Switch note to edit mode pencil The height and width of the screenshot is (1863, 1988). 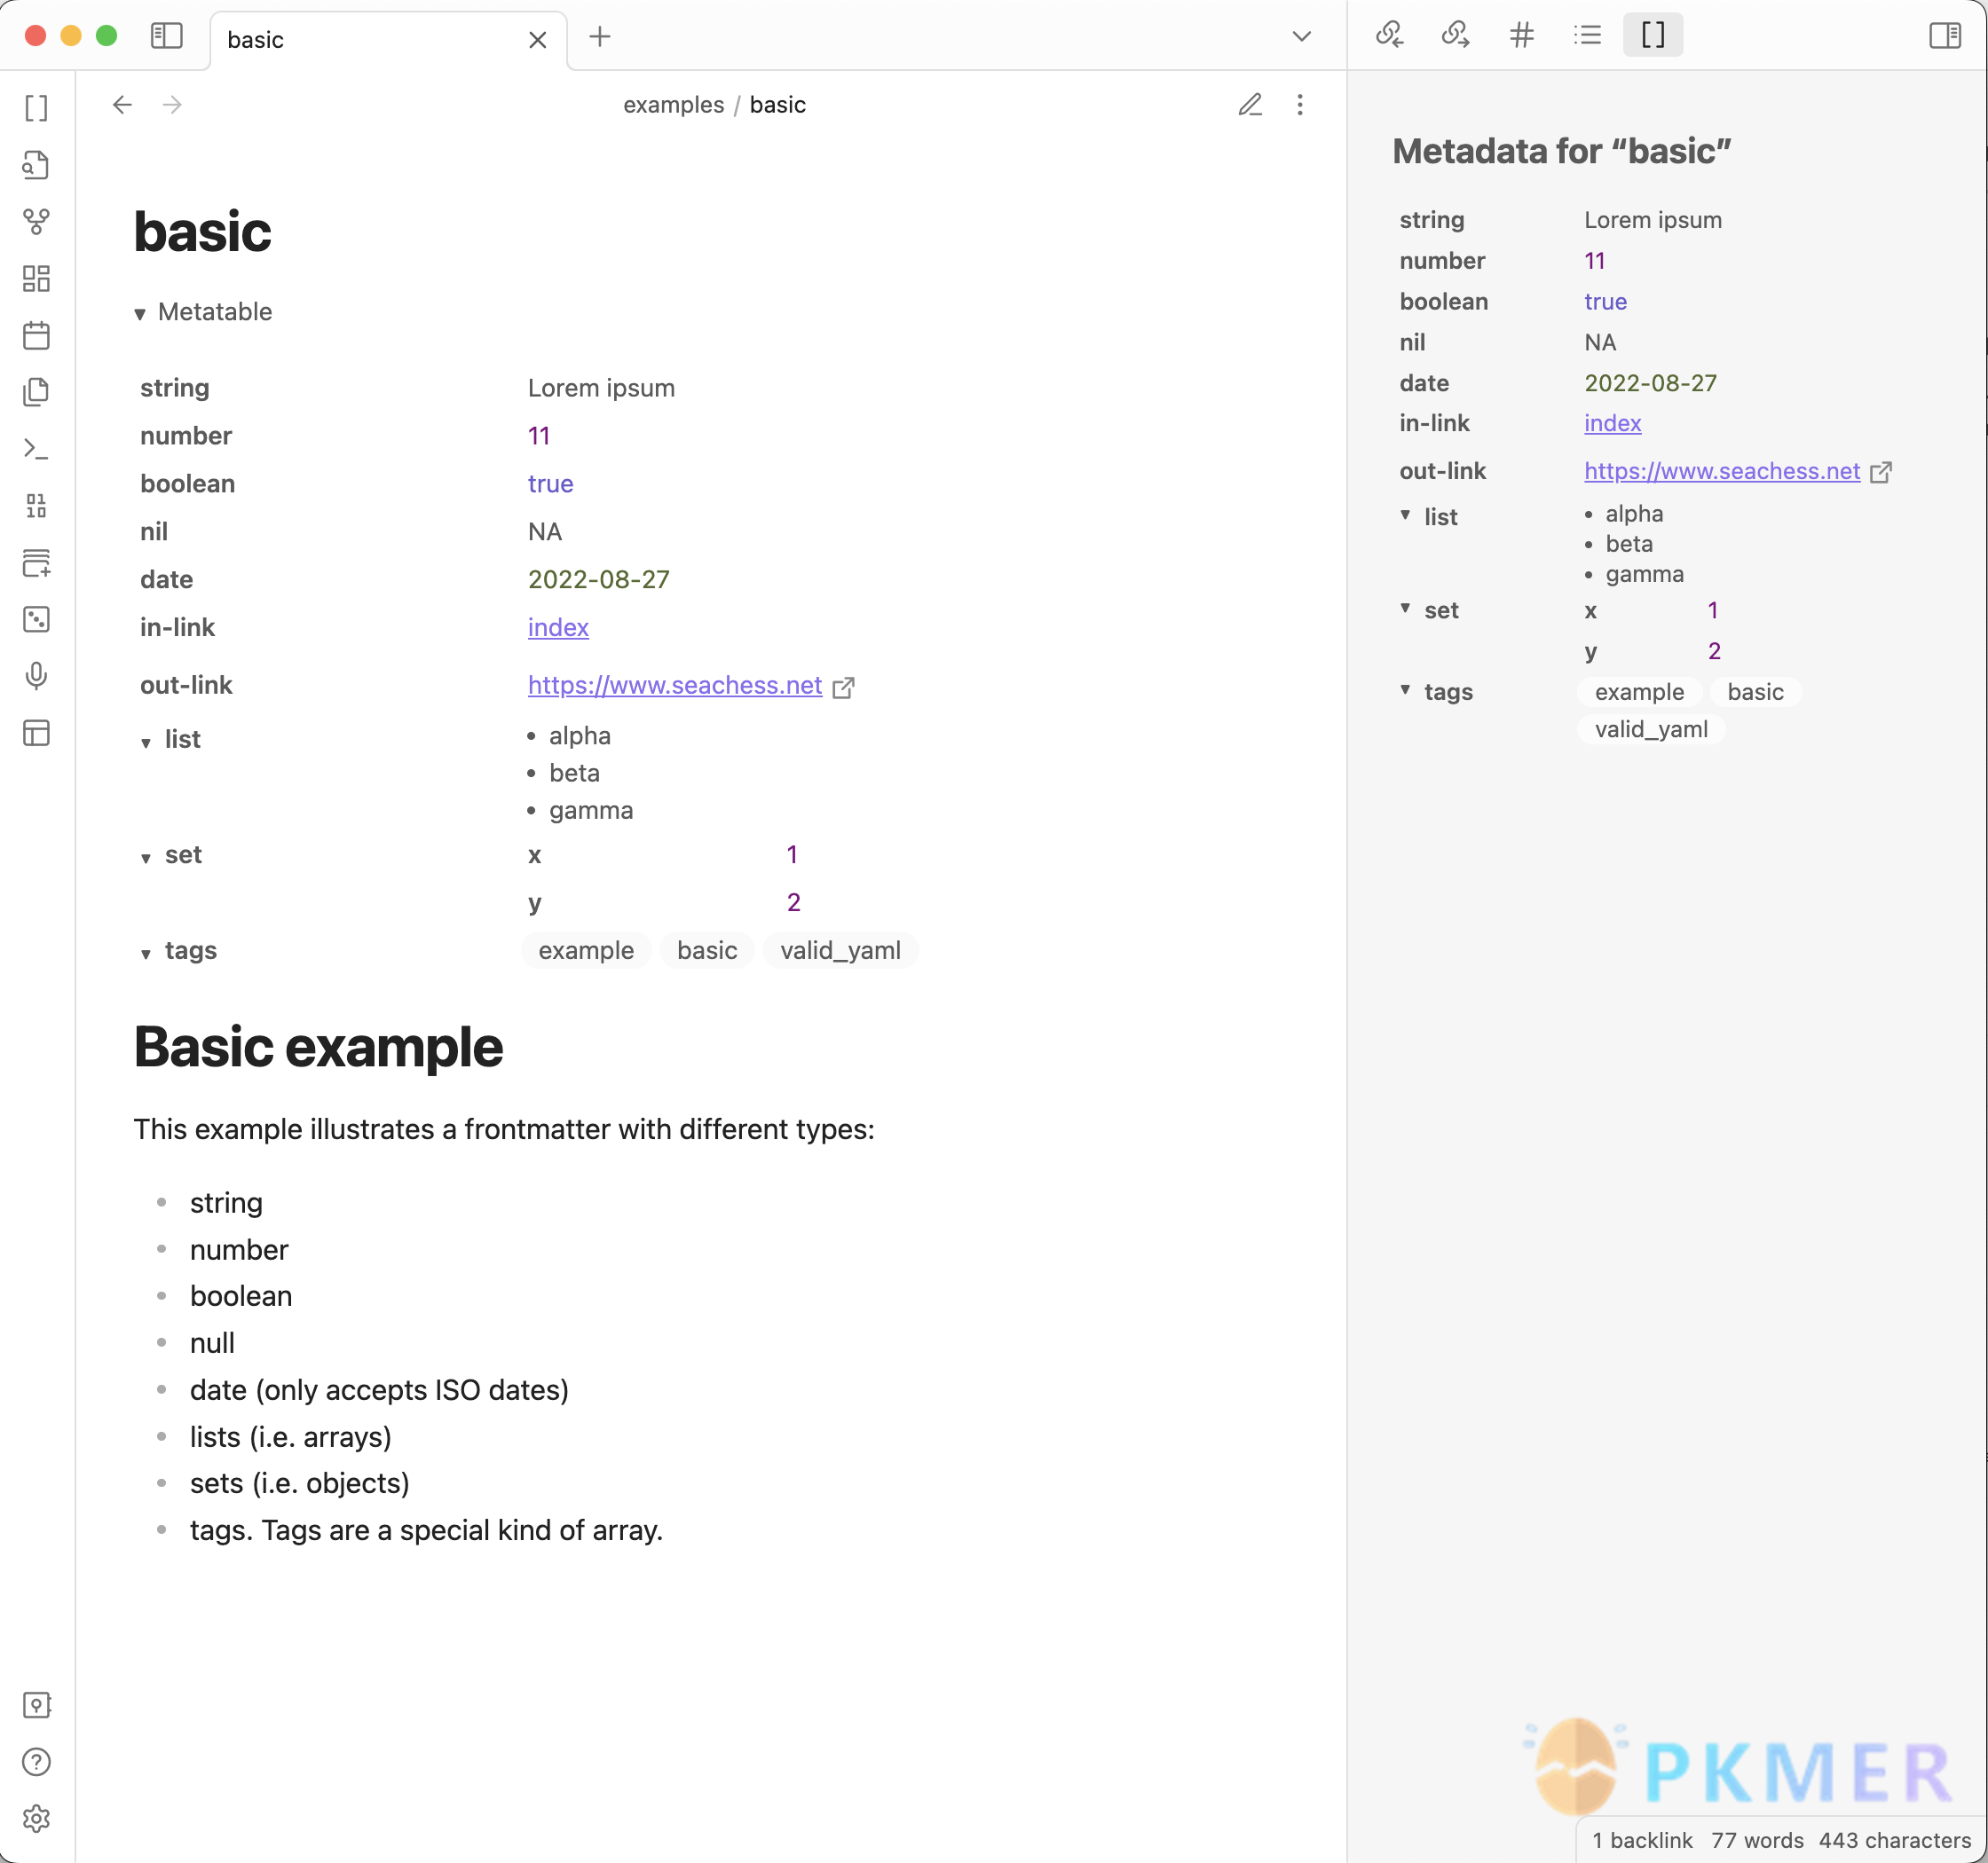tap(1250, 105)
